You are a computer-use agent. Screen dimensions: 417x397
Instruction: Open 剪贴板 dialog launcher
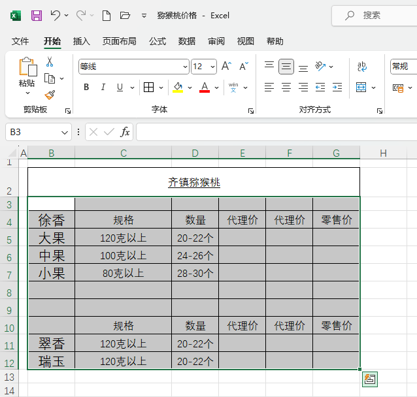pyautogui.click(x=68, y=111)
